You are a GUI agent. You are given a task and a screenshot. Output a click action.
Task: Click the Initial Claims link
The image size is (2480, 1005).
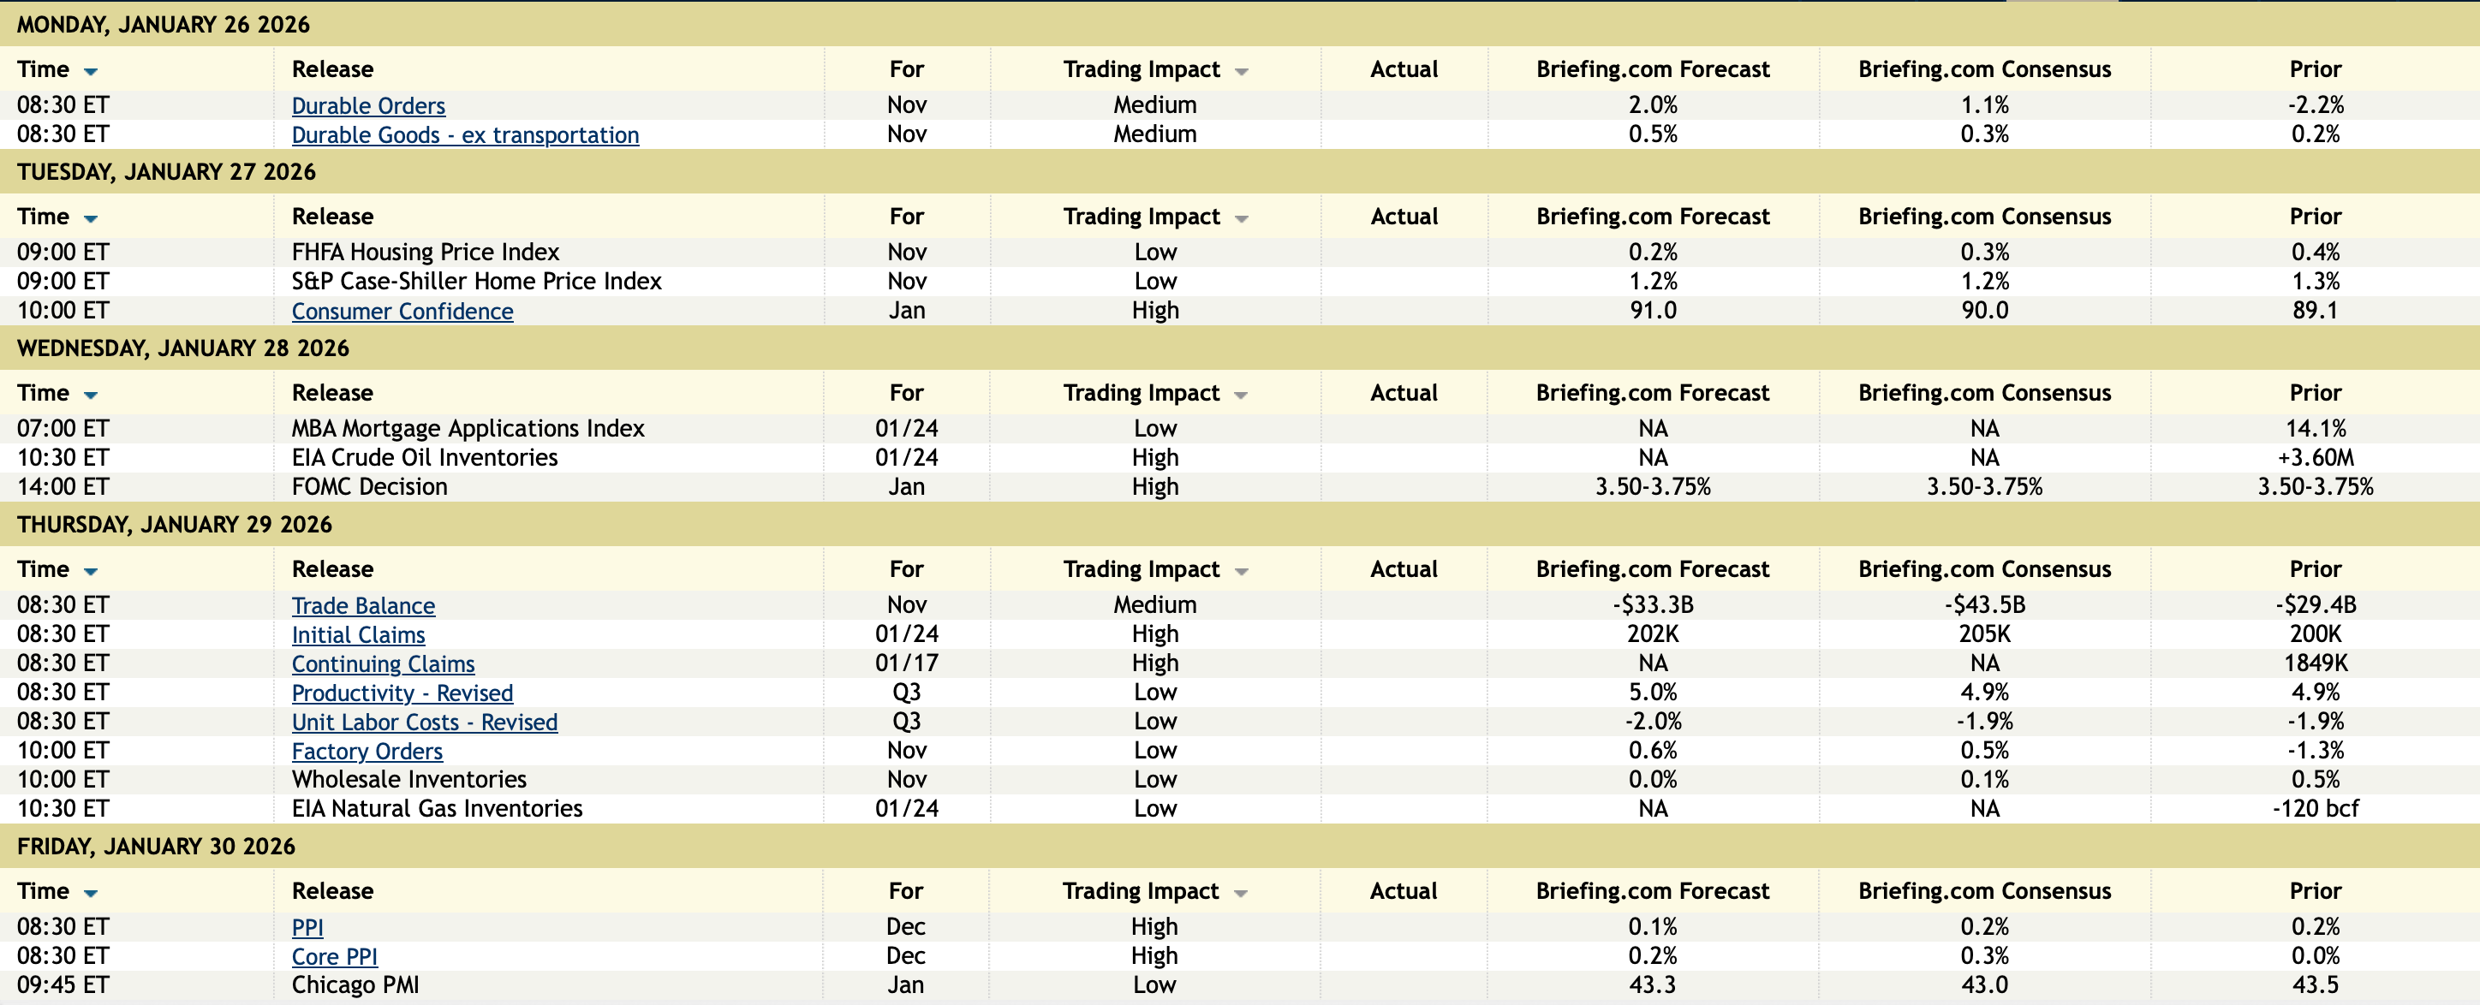click(358, 635)
